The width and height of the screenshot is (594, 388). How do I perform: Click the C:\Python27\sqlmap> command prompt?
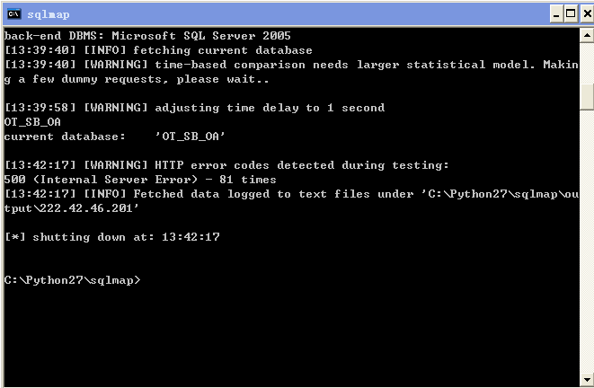pyautogui.click(x=72, y=280)
